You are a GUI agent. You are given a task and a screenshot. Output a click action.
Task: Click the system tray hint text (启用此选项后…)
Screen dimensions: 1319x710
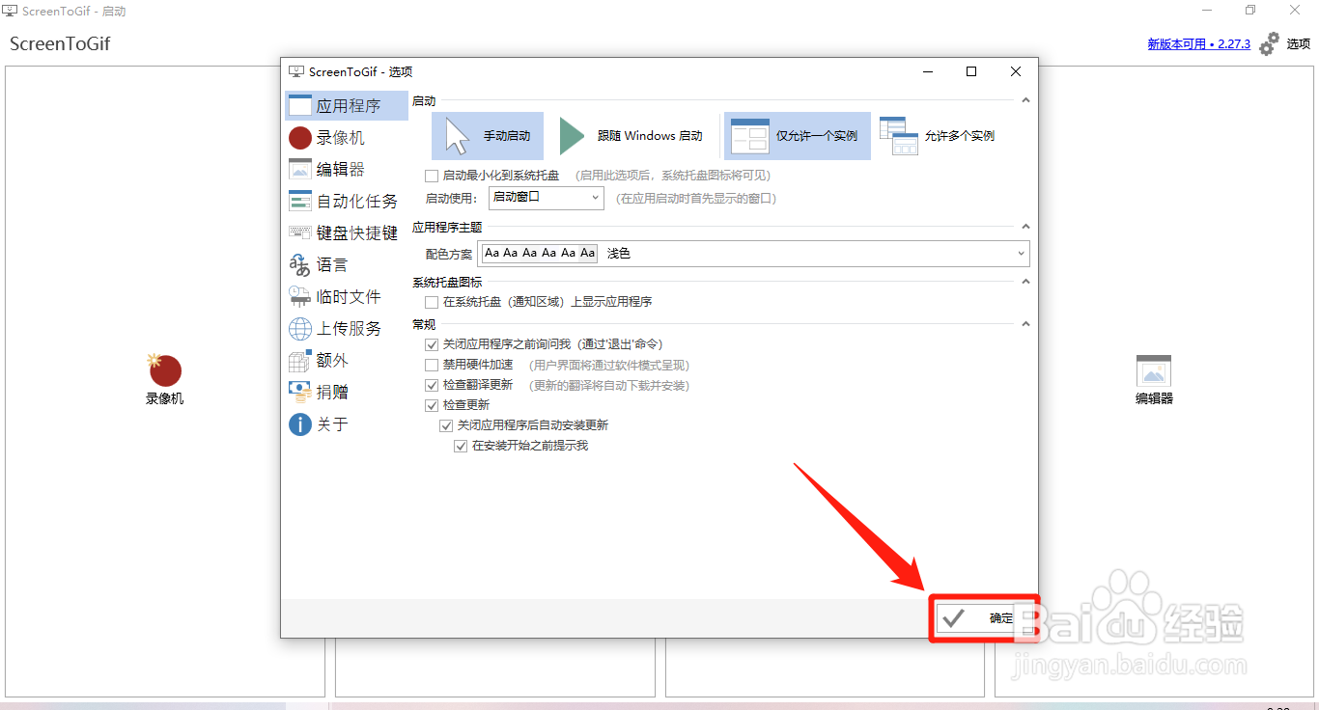tap(673, 177)
